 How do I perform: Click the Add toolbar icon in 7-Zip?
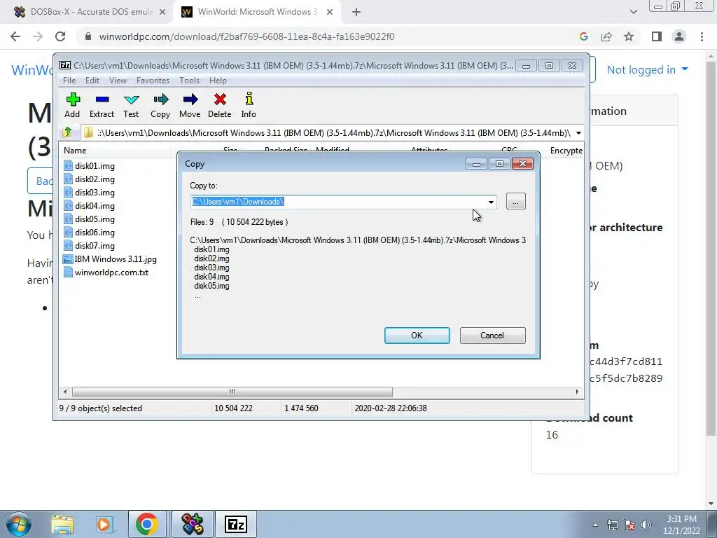coord(72,105)
